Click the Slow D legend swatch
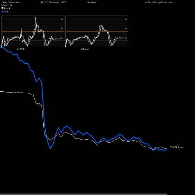 [2, 5]
